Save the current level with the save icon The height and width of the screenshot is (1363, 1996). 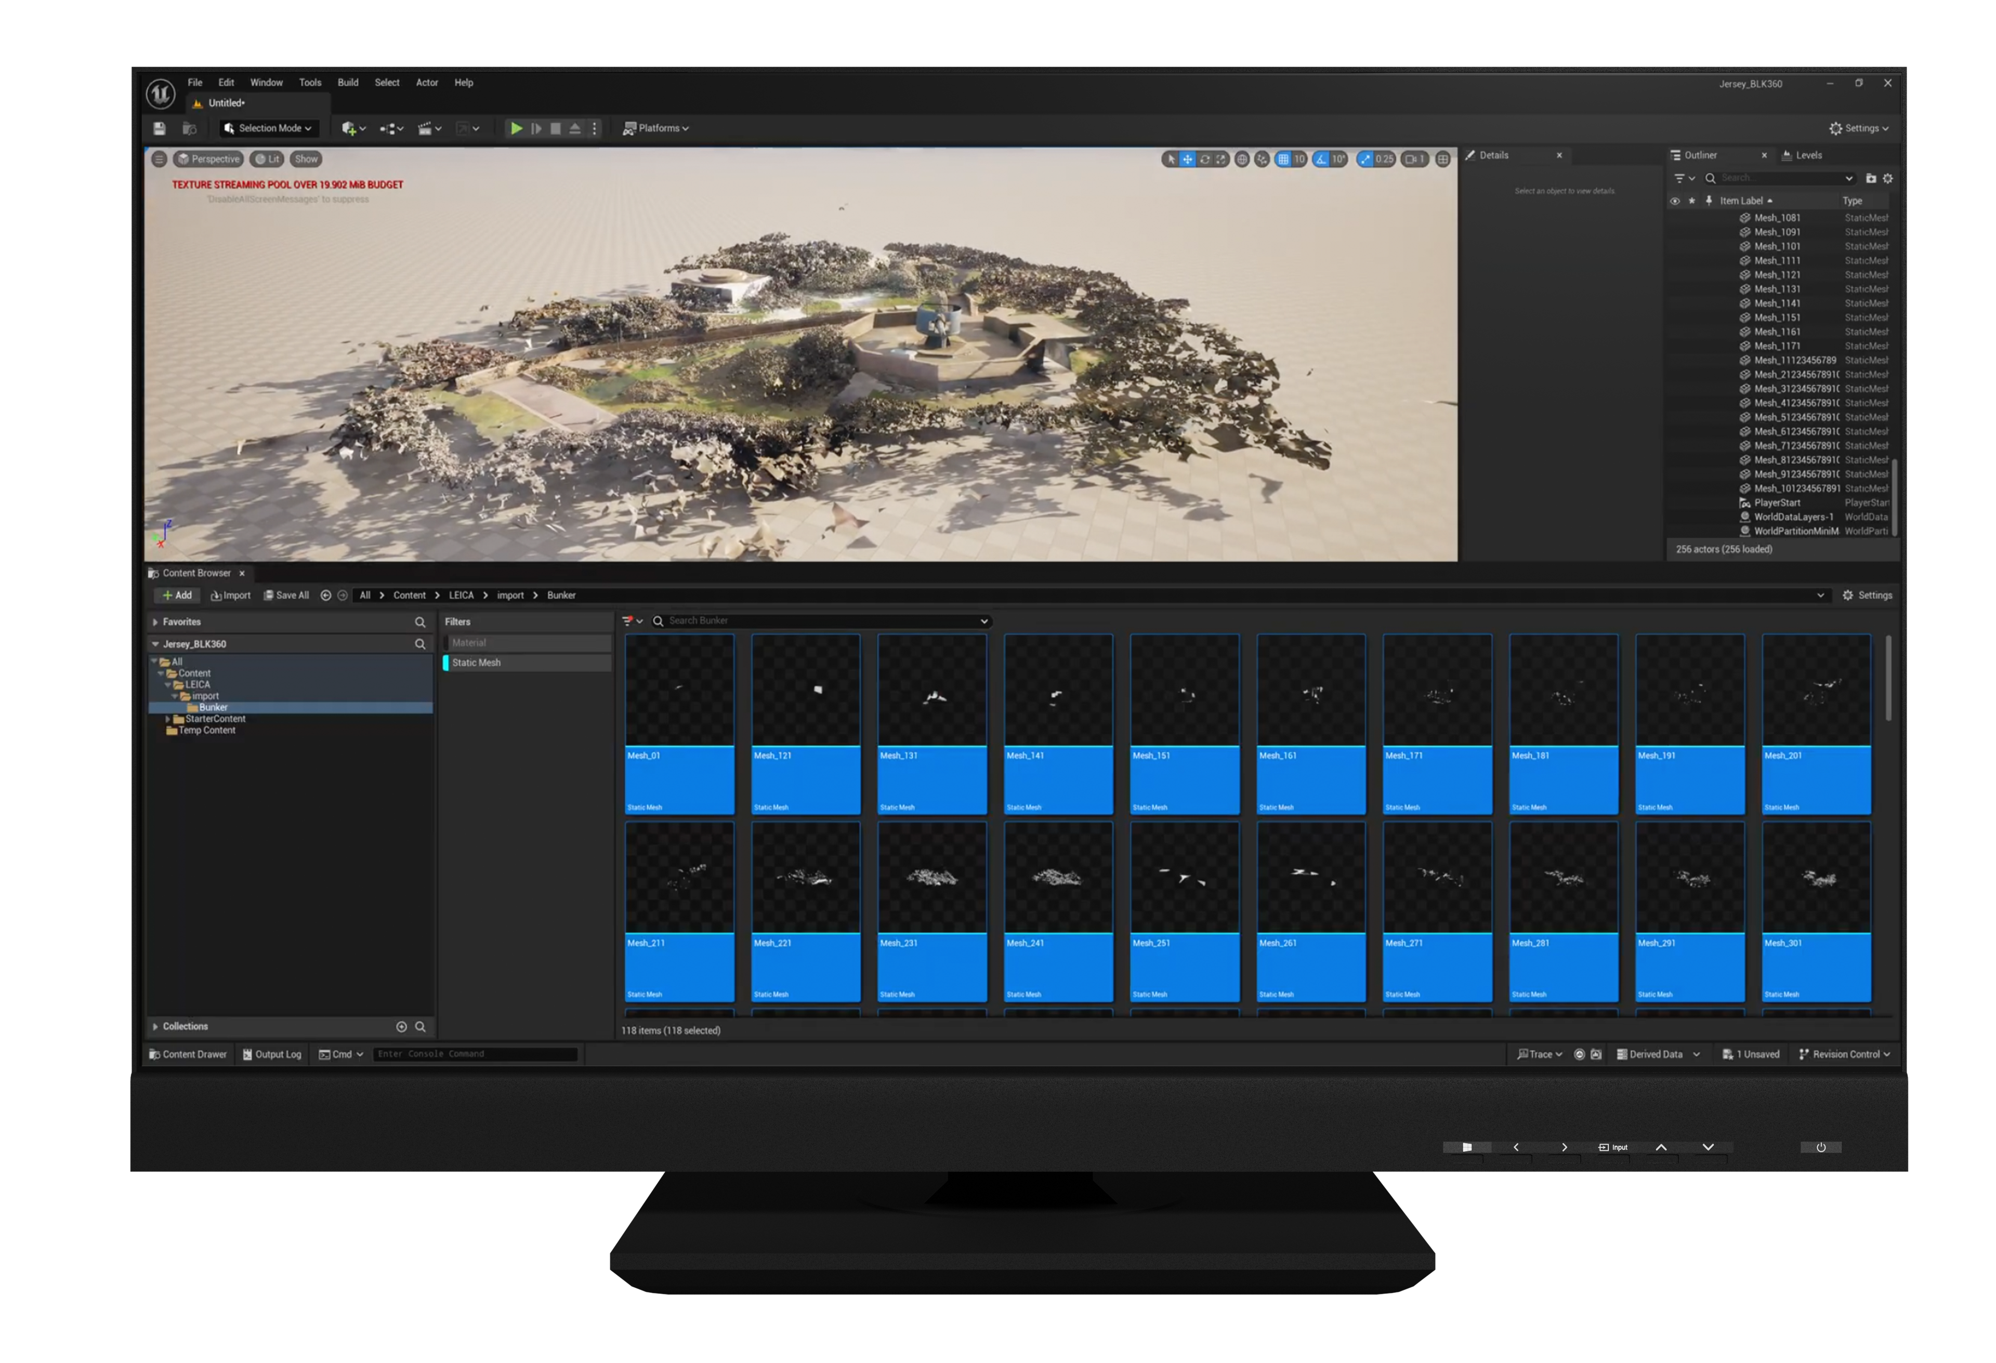click(x=159, y=128)
